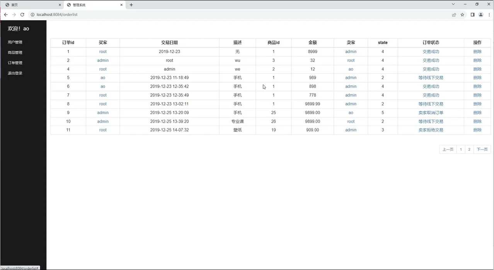This screenshot has width=494, height=270.
Task: Click the 欢迎！ao greeting text
Action: click(x=19, y=29)
